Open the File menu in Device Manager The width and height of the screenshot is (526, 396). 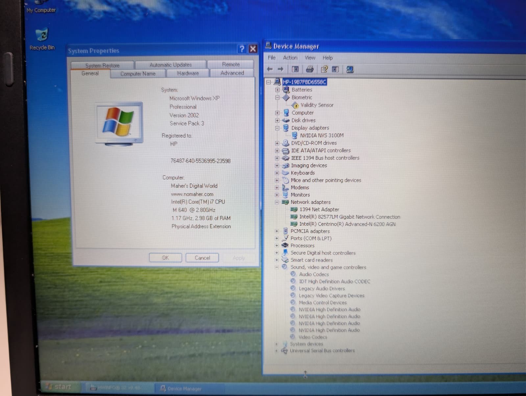(272, 58)
